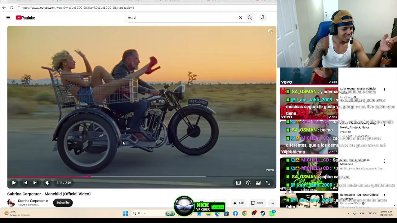The image size is (397, 223).
Task: Mute the video volume
Action: (x=47, y=183)
